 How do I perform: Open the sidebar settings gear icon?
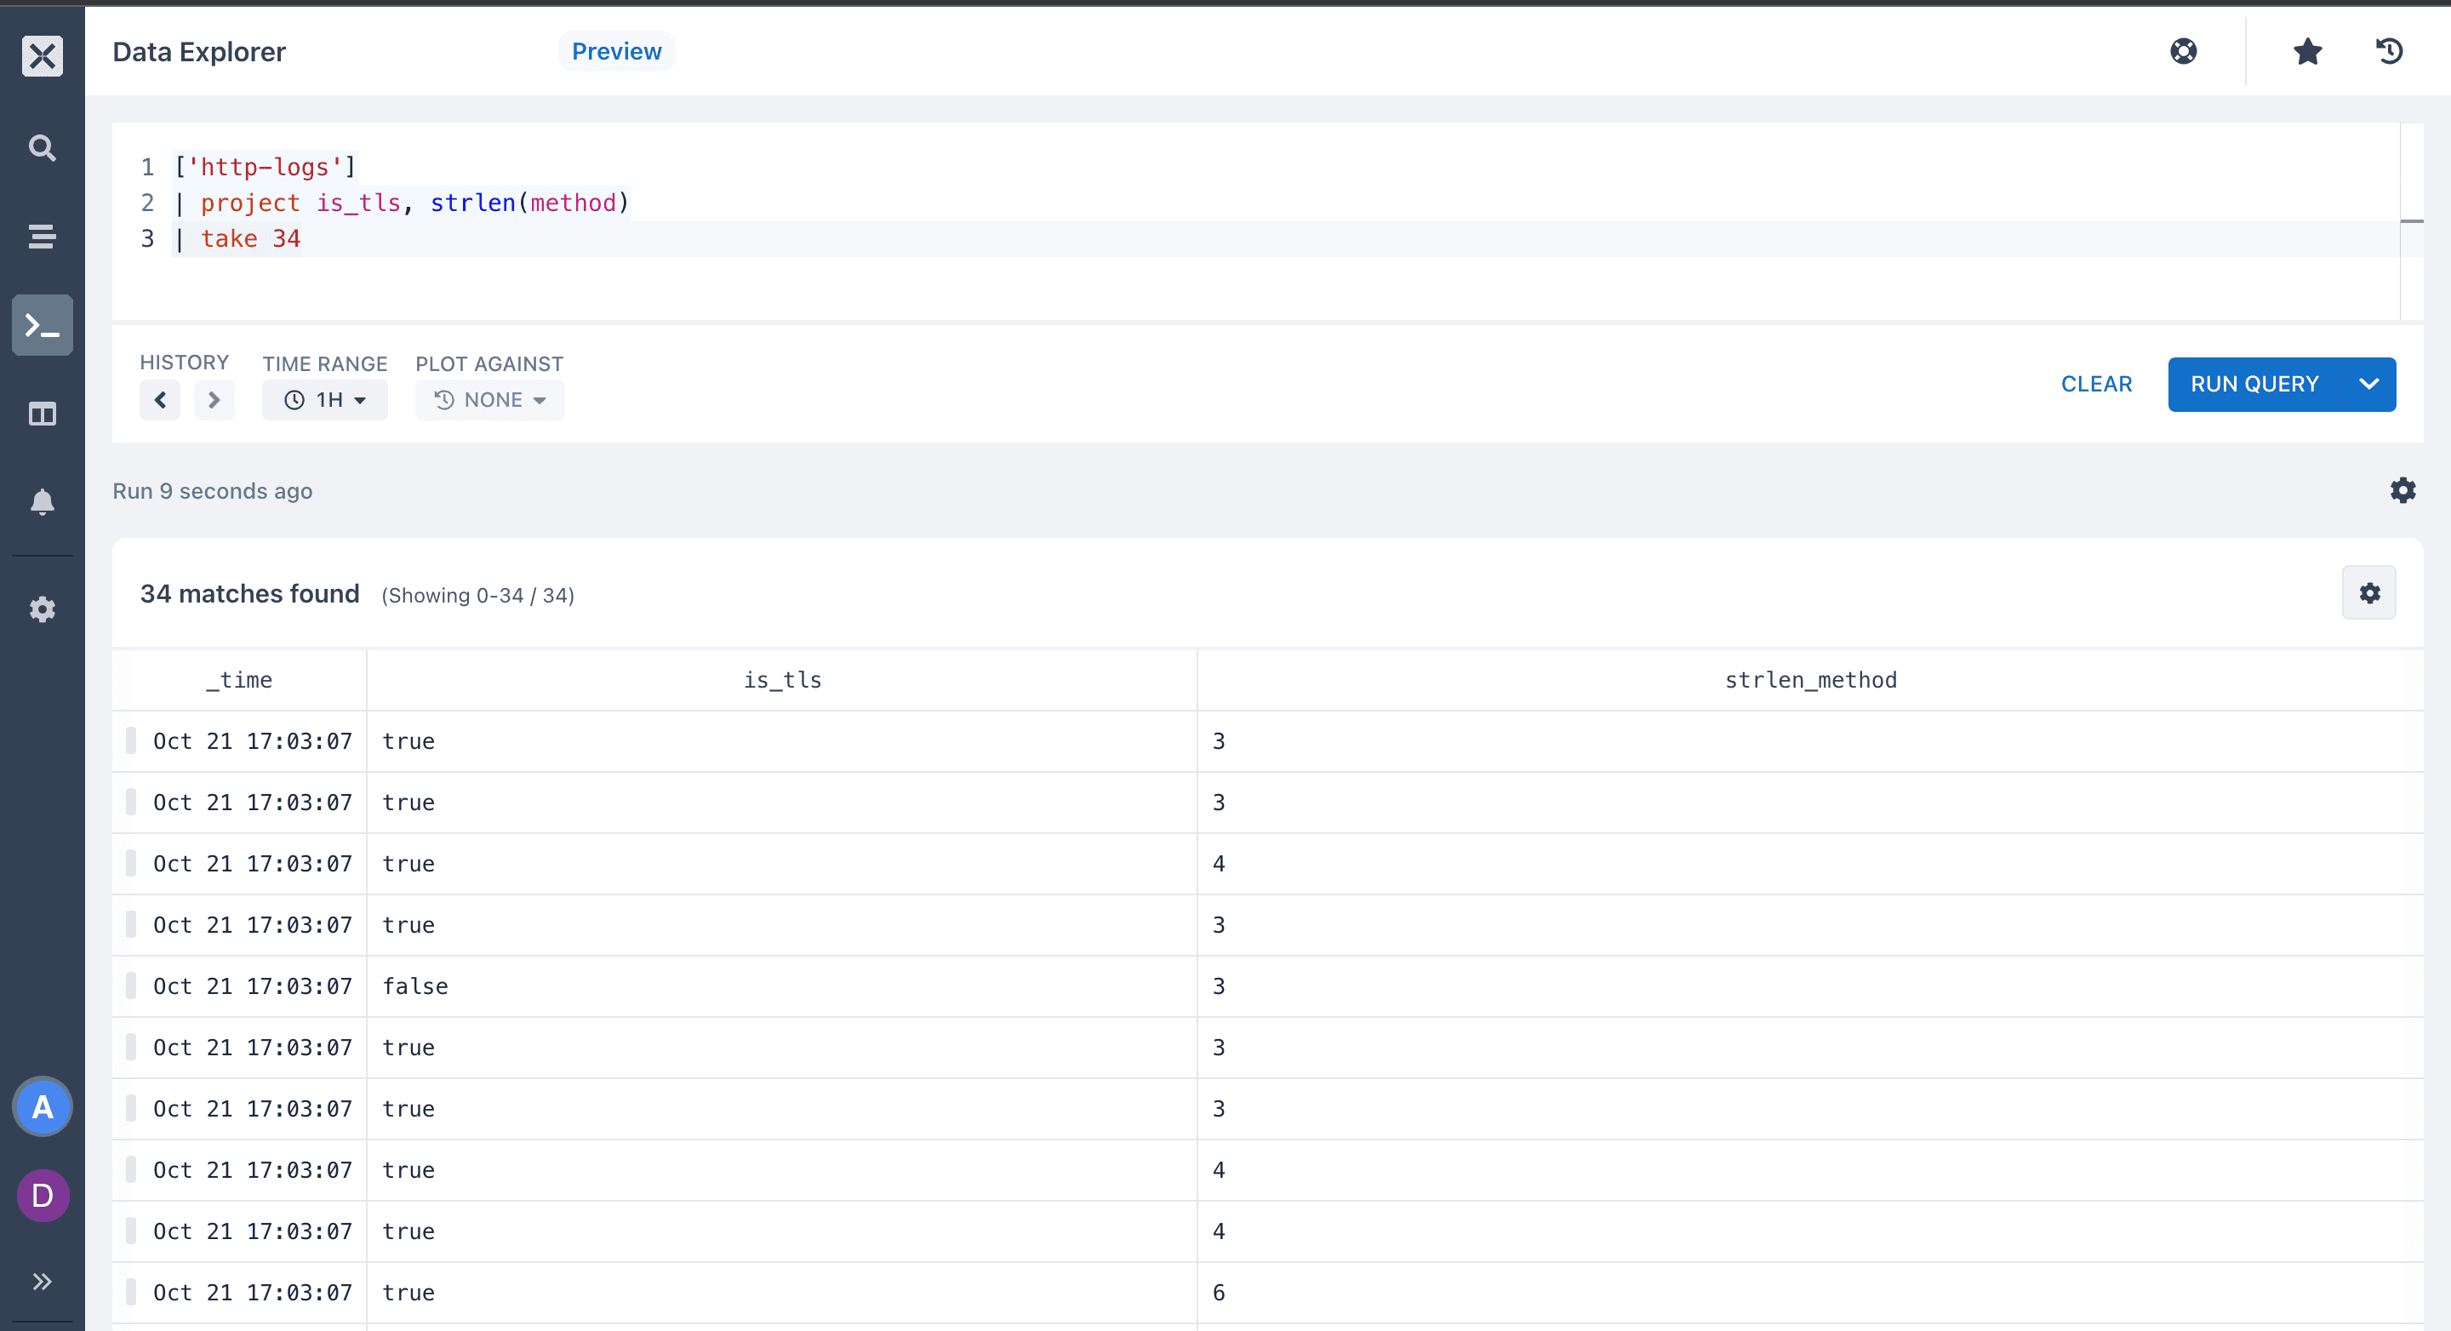(42, 608)
